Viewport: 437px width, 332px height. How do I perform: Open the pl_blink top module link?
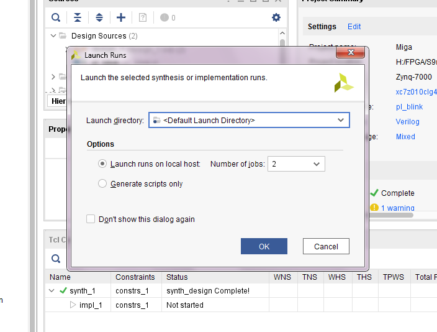point(409,107)
